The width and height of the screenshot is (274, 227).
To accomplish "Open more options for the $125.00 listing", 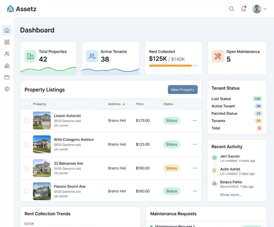I will (195, 144).
